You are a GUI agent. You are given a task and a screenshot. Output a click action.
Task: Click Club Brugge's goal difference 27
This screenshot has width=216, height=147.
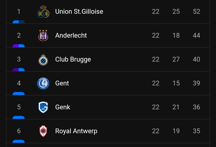point(176,59)
